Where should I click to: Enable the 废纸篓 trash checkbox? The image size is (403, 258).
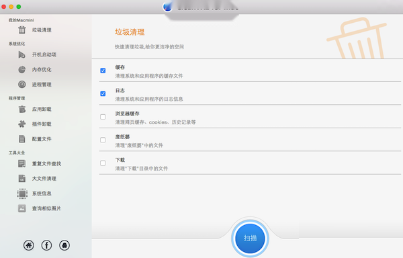point(103,140)
